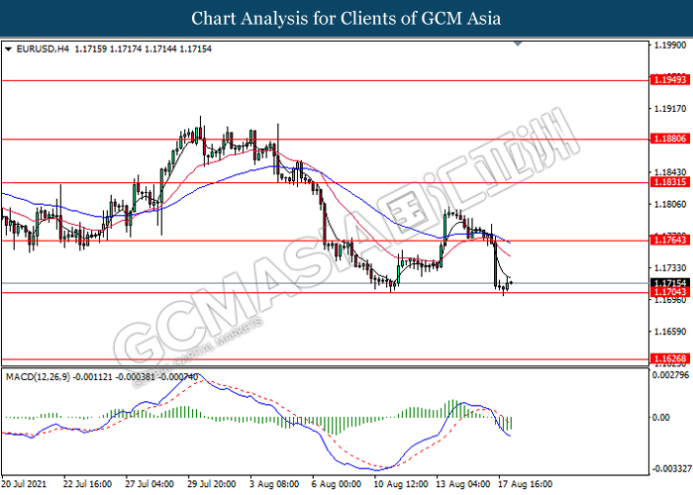Viewport: 693px width, 495px height.
Task: Select the current price 1.17154 label
Action: tap(670, 283)
